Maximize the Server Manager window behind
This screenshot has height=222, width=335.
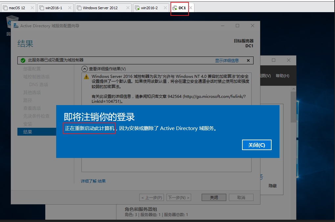[274, 60]
